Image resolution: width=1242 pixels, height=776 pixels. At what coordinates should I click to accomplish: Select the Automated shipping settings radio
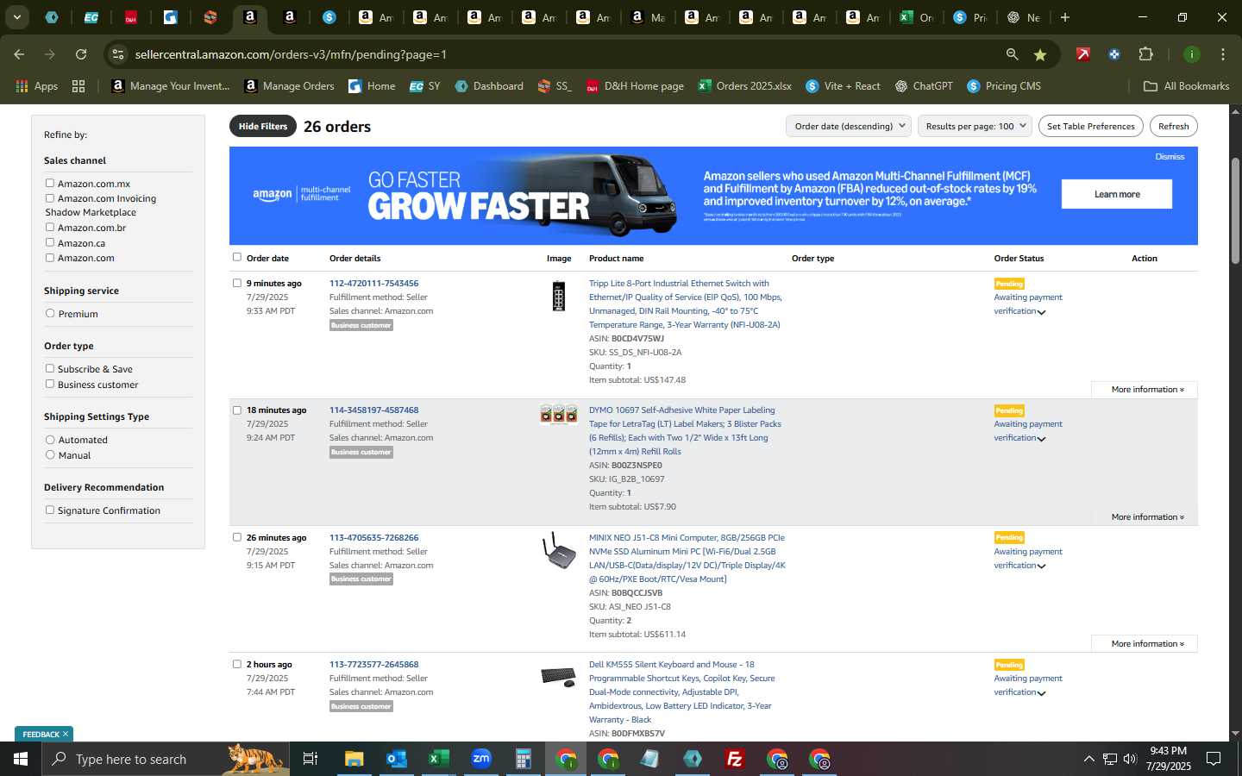[50, 440]
